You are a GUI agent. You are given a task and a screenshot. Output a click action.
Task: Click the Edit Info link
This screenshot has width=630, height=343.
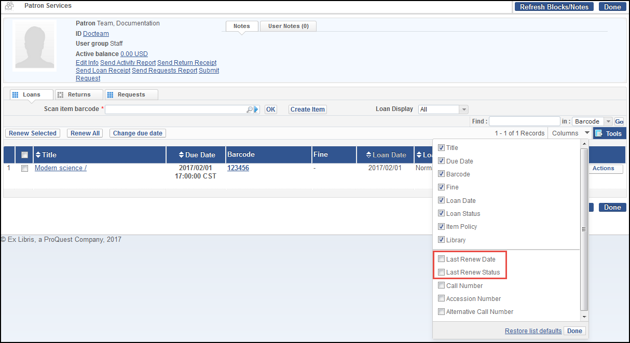point(87,63)
